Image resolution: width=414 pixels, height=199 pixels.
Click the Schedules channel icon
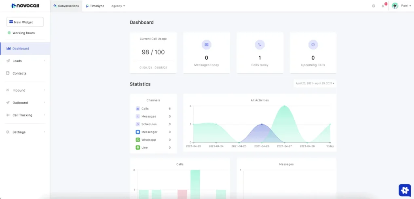coord(138,124)
